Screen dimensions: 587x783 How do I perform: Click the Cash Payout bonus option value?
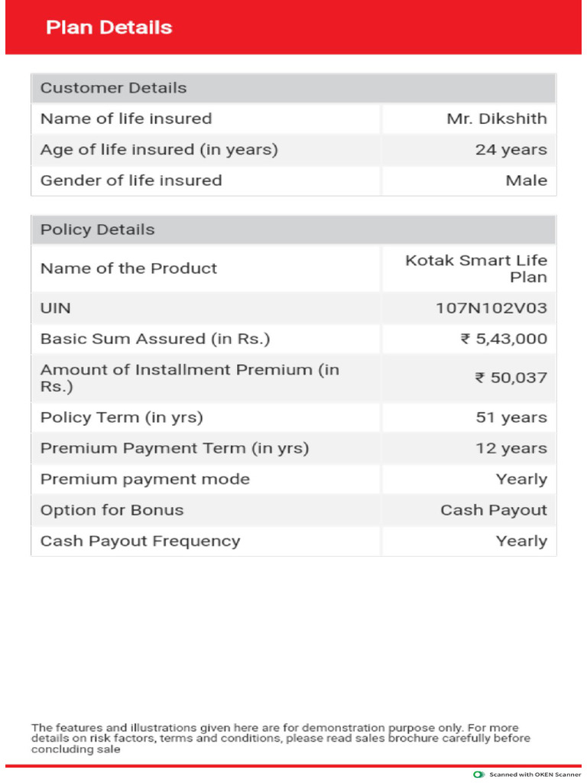pyautogui.click(x=494, y=510)
